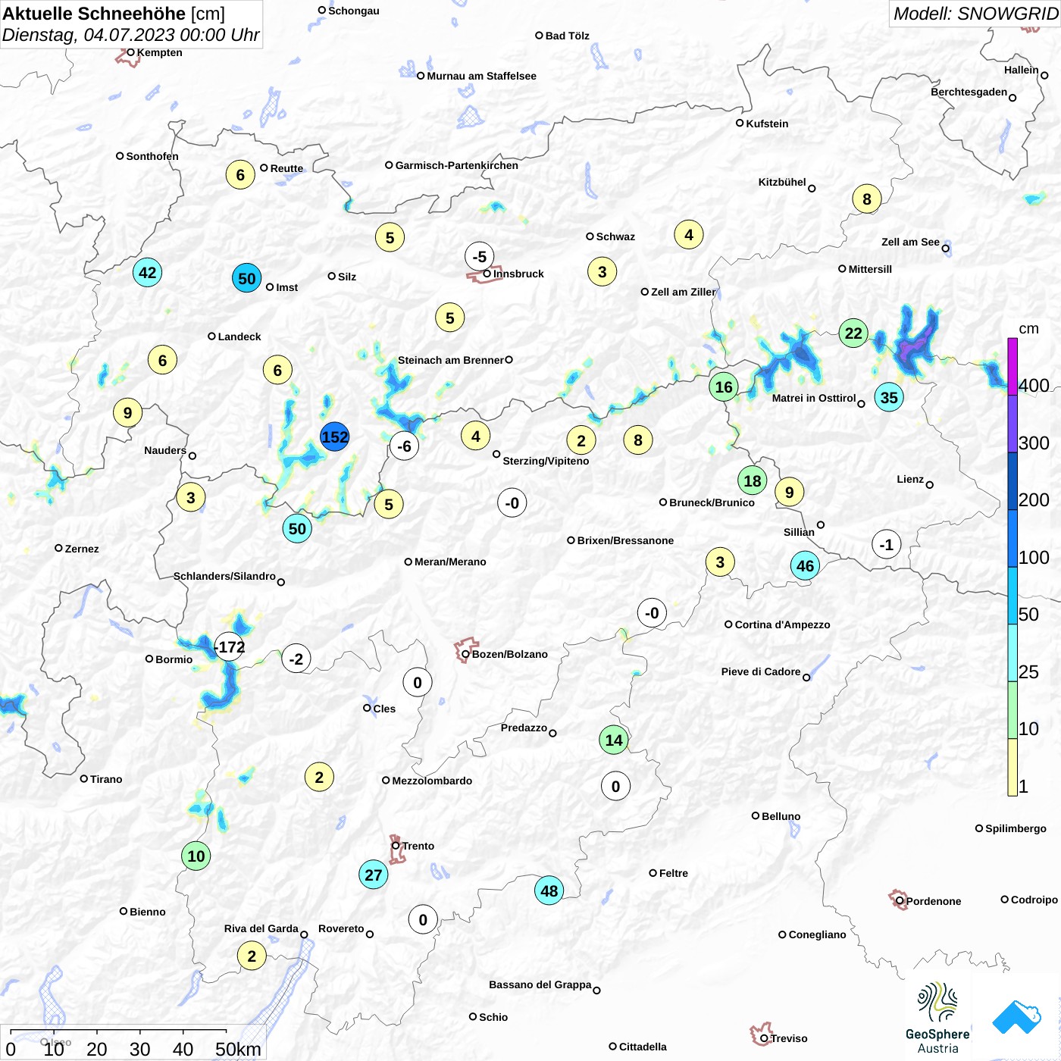Image resolution: width=1061 pixels, height=1061 pixels.
Task: Pick the magenta legend color above 400
Action: 1012,367
